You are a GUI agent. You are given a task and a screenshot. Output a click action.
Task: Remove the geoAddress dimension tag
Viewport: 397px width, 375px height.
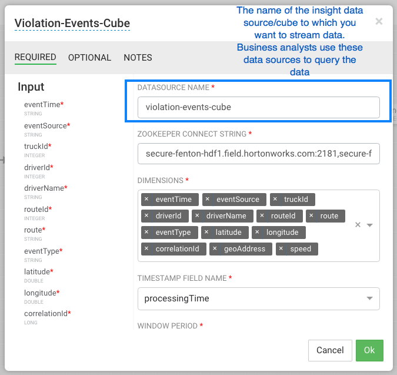click(x=215, y=249)
